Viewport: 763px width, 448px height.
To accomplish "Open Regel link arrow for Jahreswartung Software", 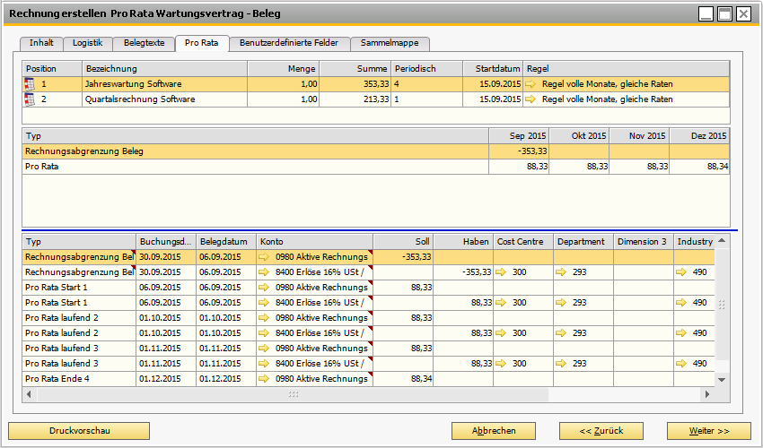I will pyautogui.click(x=531, y=84).
